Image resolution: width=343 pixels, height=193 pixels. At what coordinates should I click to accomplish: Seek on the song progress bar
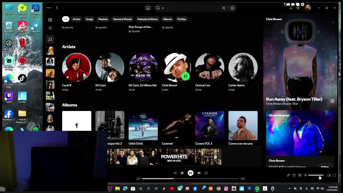pyautogui.click(x=190, y=179)
